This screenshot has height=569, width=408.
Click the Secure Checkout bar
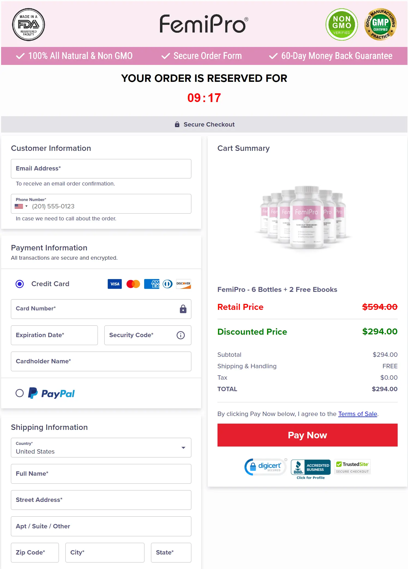204,124
